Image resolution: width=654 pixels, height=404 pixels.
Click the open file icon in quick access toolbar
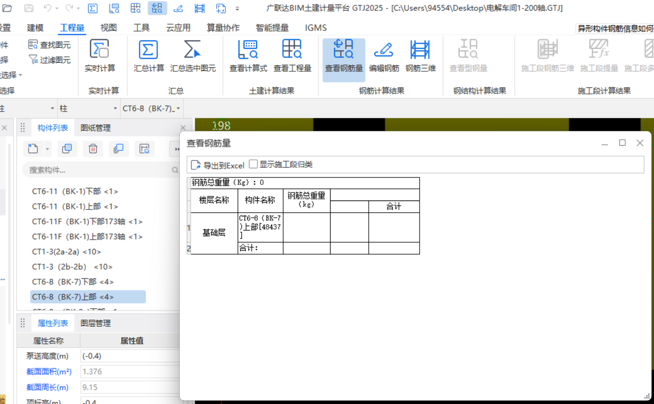[7, 8]
